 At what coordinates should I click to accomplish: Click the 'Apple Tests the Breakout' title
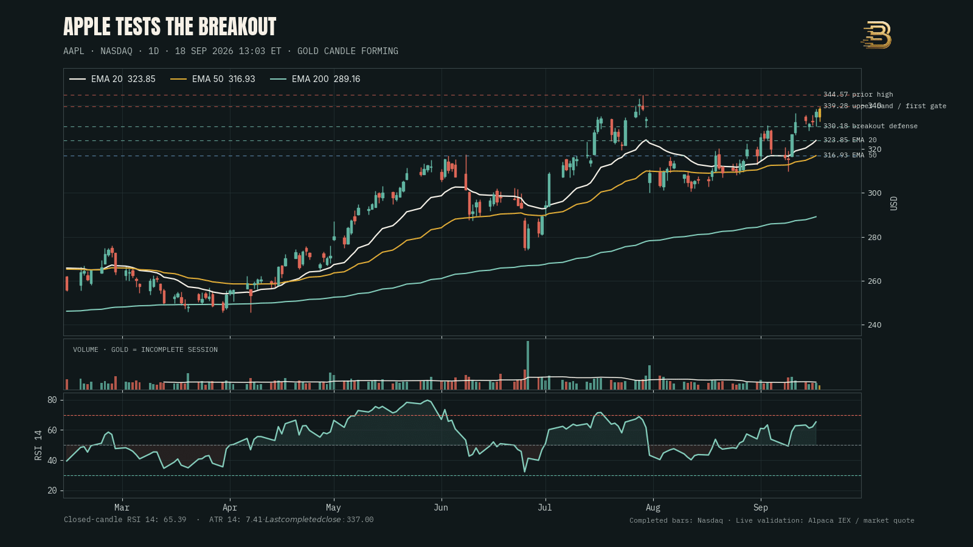pos(170,27)
